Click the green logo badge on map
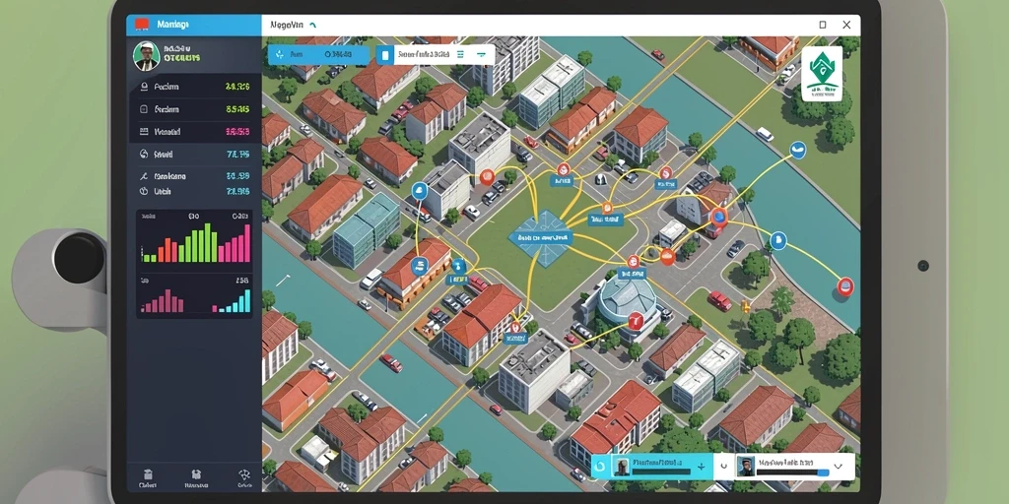The image size is (1009, 504). 822,73
